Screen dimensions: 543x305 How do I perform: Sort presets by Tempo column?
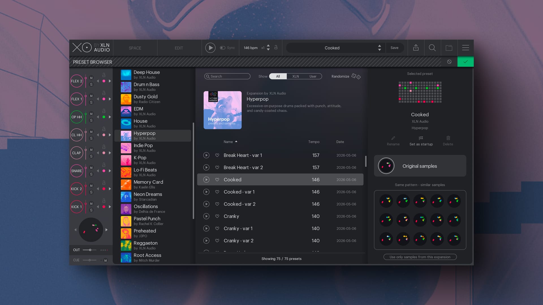[x=314, y=142]
